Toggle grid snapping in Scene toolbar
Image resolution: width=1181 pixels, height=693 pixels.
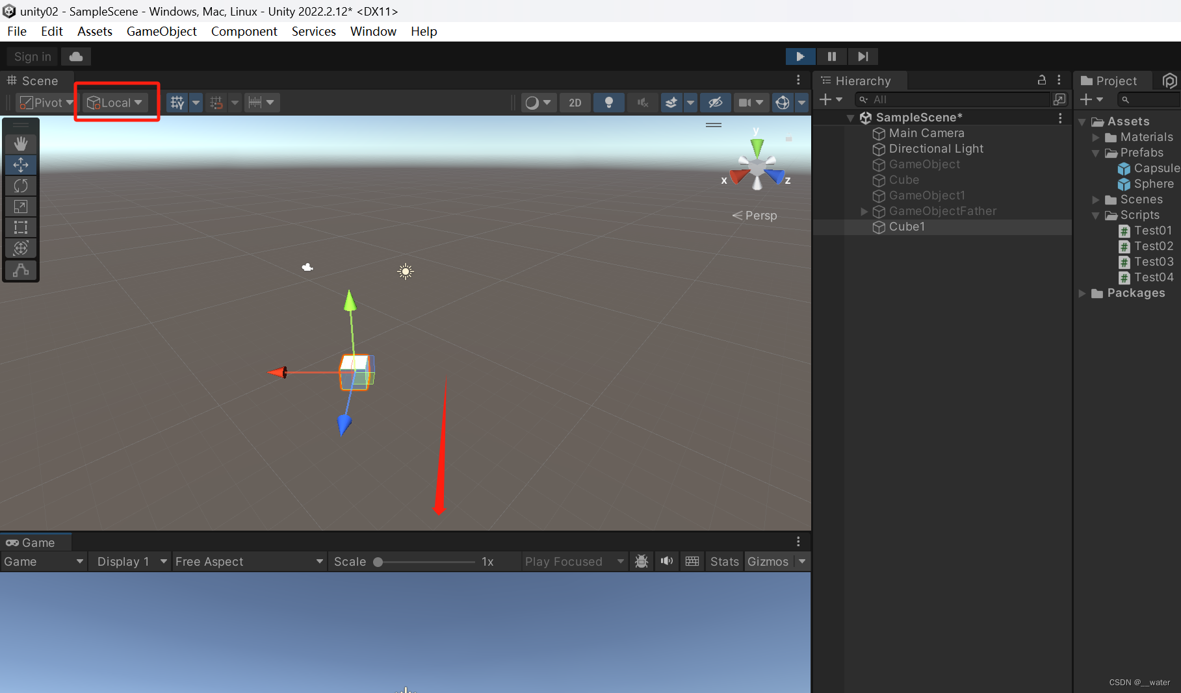[x=216, y=103]
